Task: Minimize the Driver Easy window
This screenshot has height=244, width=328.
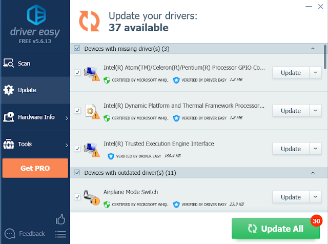Action: click(x=309, y=7)
